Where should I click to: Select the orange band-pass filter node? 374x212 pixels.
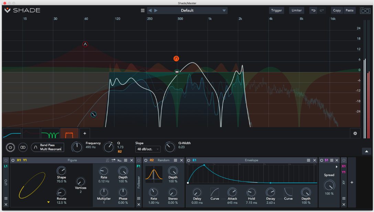176,58
